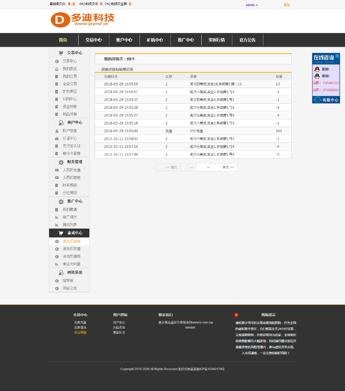
Task: Click the gear icon beside 推广中心 sidebar header
Action: tap(61, 201)
